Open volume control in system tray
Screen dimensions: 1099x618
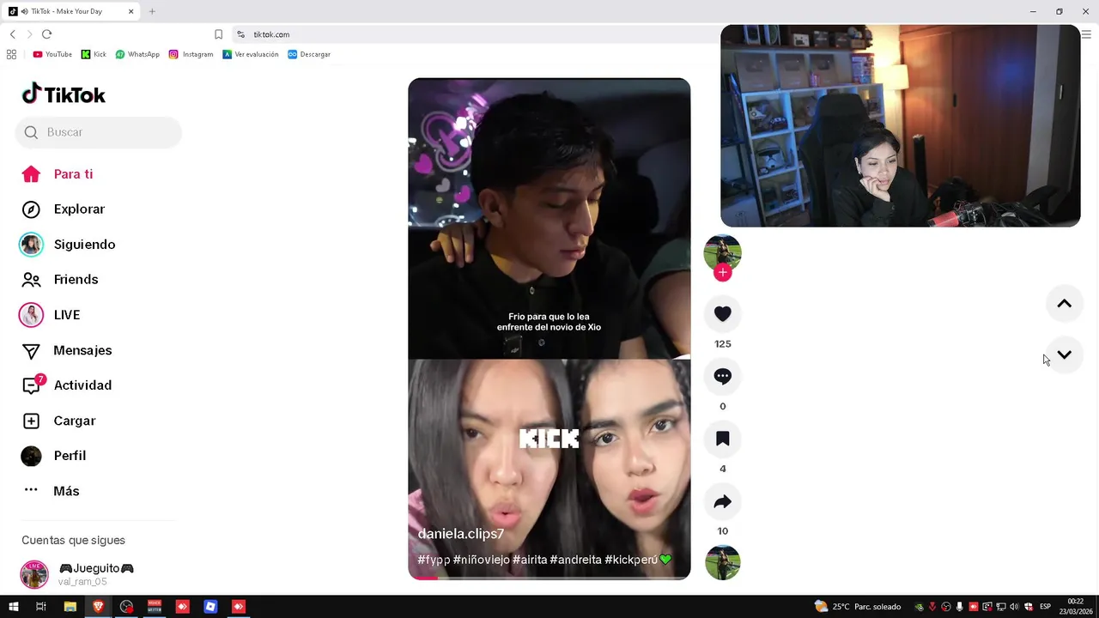point(1014,607)
